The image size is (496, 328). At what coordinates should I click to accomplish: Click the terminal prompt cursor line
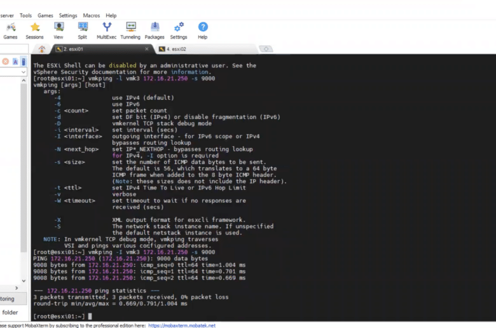[62, 317]
